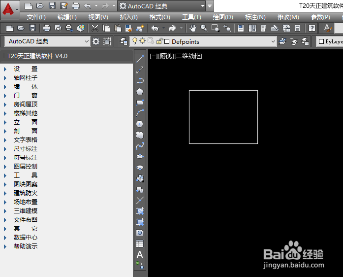Open the 视图(V) menu

coord(98,17)
